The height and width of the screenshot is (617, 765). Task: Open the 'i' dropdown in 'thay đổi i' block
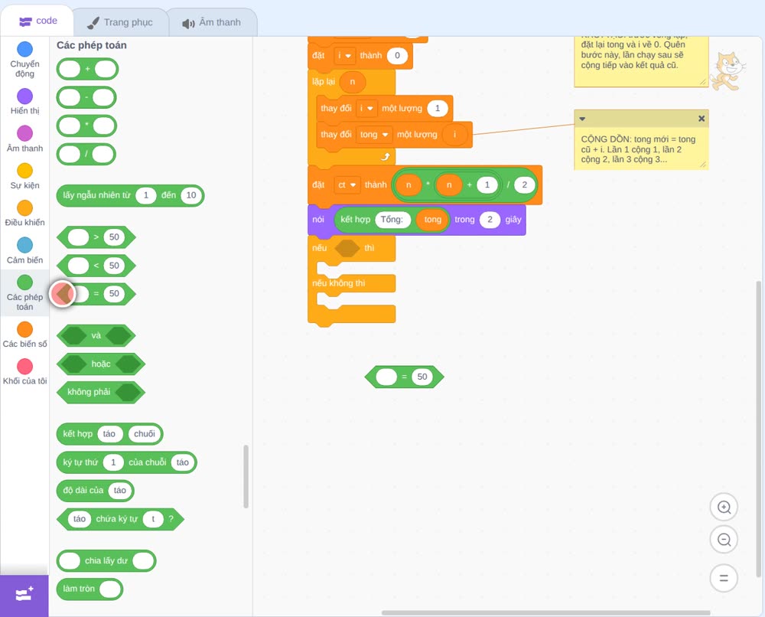coord(366,109)
